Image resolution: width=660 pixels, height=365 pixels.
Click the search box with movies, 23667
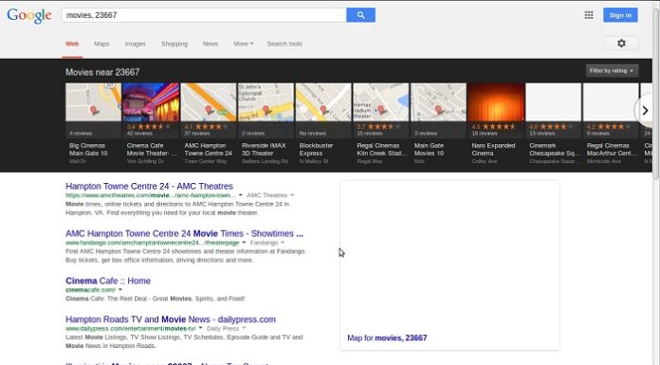[x=204, y=15]
